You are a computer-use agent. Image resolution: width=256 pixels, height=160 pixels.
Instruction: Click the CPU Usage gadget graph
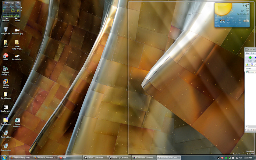pos(11,15)
